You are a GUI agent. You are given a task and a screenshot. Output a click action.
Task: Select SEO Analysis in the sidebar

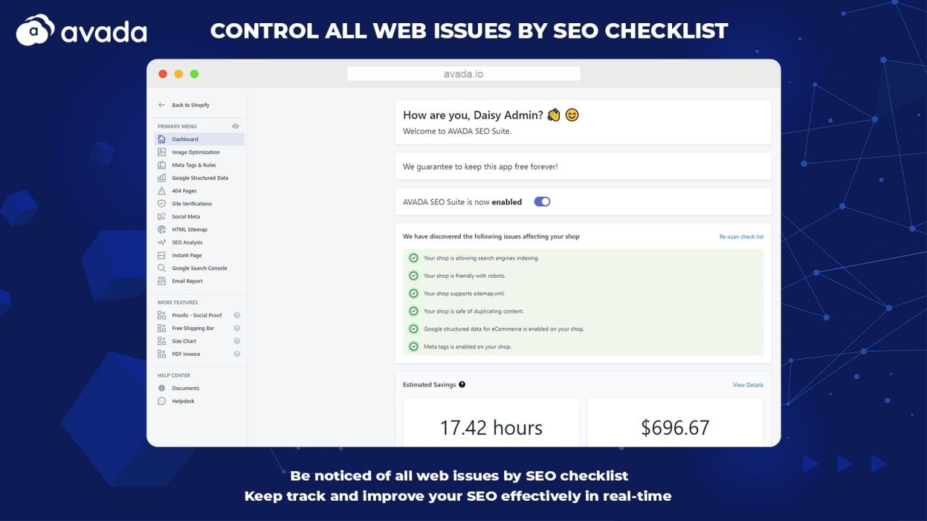(x=187, y=242)
